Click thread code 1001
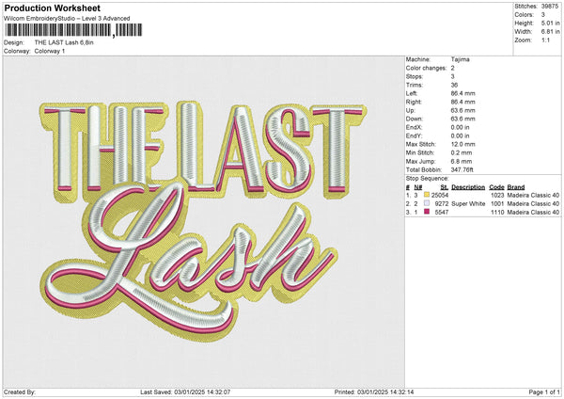The height and width of the screenshot is (399, 564). (x=497, y=204)
